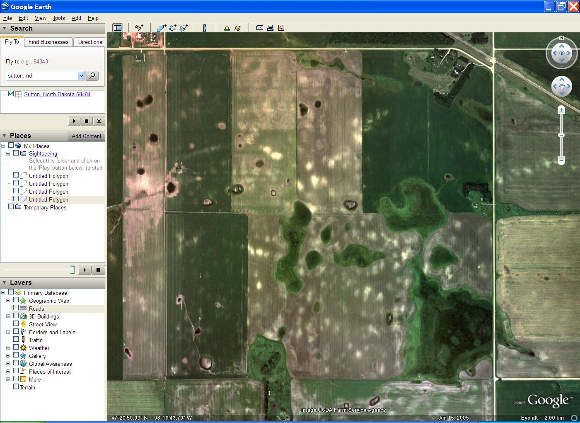Screen dimensions: 580x423
Task: Add a polygon using the toolbar icon
Action: tap(161, 28)
